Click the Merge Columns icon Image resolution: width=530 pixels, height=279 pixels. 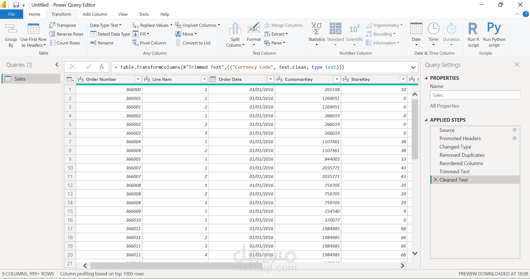(x=267, y=25)
